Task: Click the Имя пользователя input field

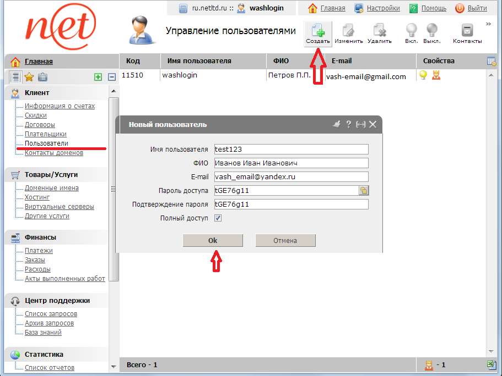Action: (290, 150)
